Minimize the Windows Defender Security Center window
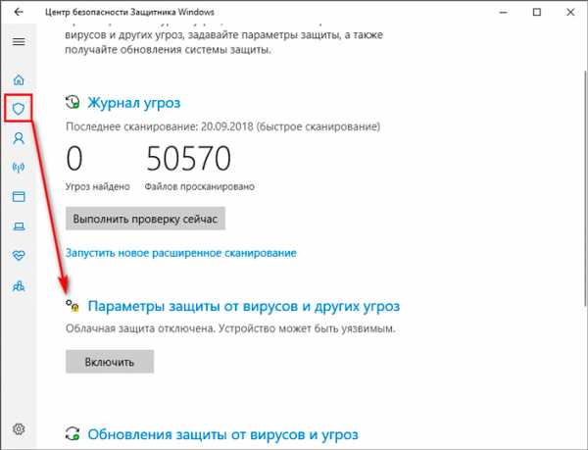This screenshot has width=588, height=450. click(x=504, y=12)
